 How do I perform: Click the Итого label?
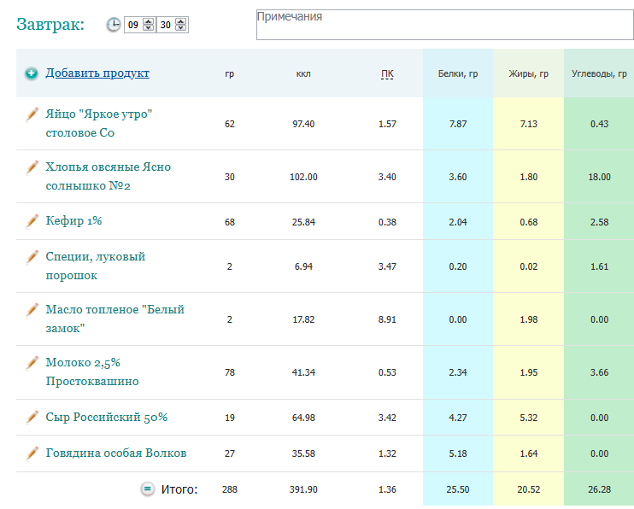click(x=179, y=489)
